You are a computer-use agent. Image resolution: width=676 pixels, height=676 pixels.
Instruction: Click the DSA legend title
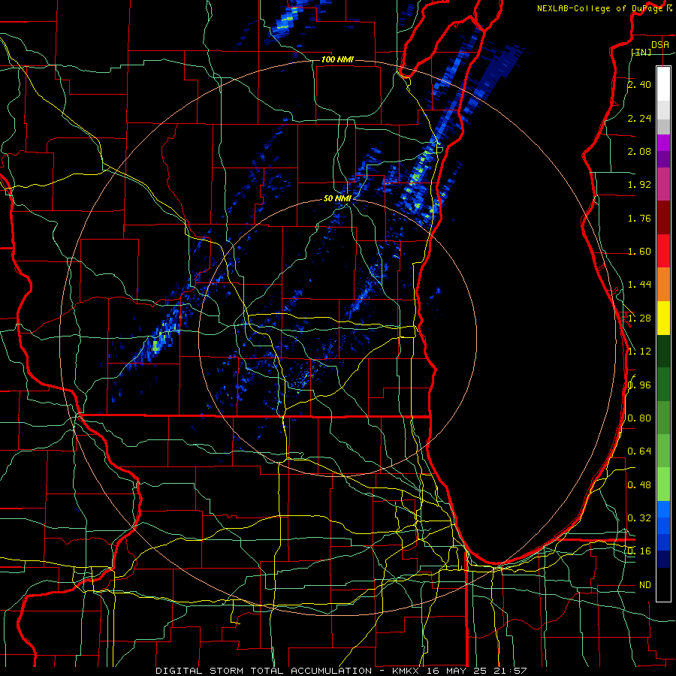pos(660,44)
